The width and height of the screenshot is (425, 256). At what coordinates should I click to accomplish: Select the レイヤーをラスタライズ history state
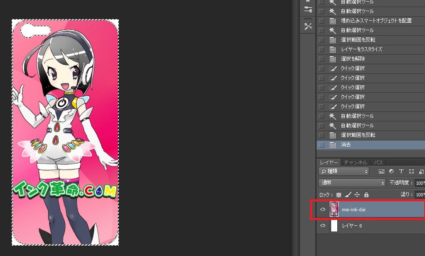(371, 49)
